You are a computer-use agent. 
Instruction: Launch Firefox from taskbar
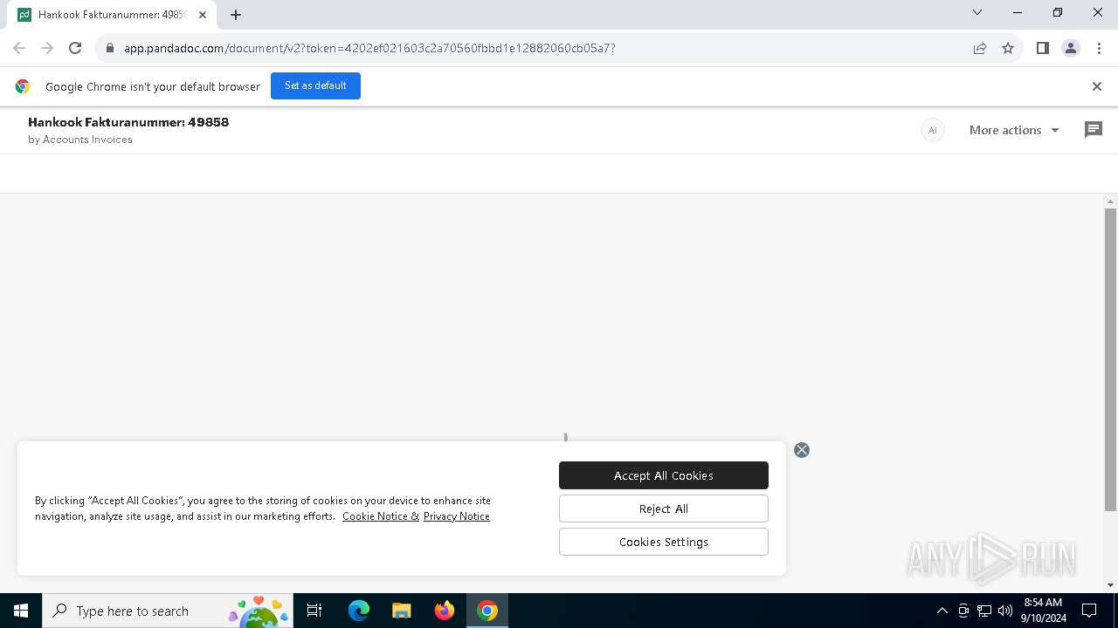445,611
